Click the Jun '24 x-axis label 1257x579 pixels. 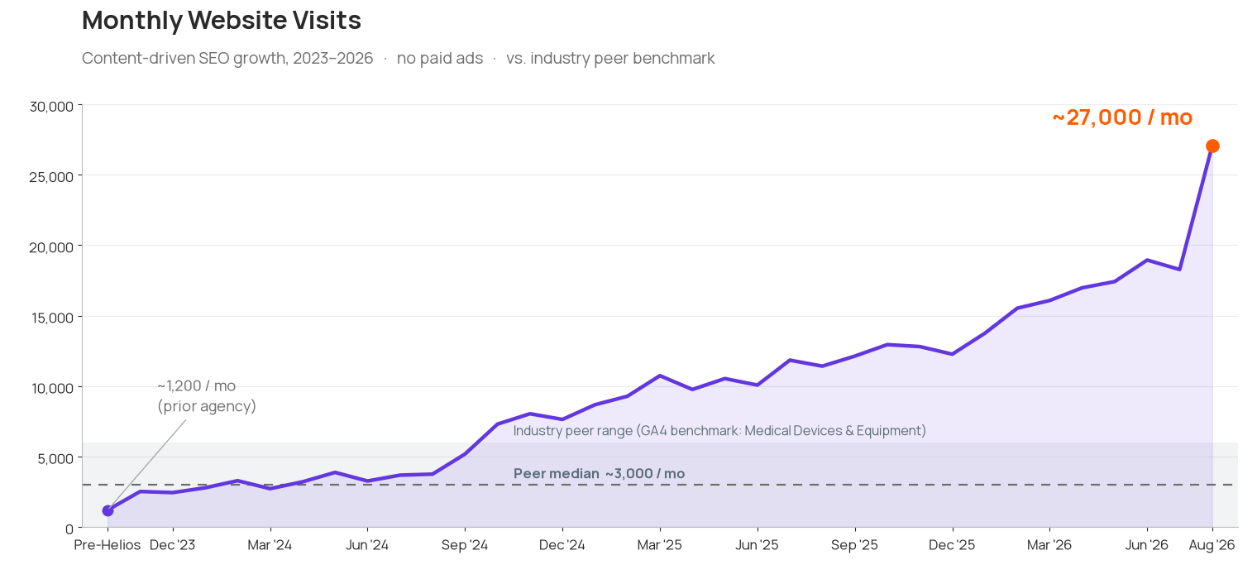[x=367, y=545]
